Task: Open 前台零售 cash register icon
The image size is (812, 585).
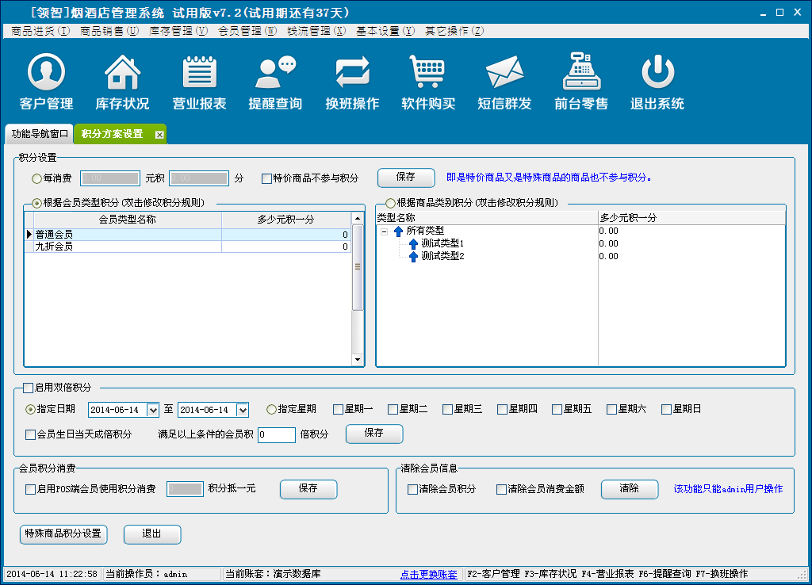Action: tap(581, 73)
